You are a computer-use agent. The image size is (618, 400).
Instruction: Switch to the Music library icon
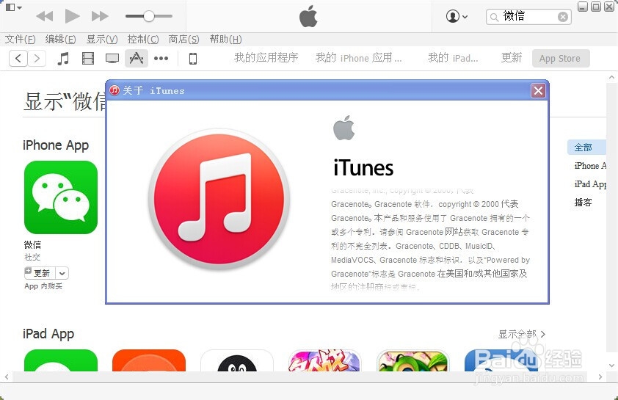[x=63, y=58]
